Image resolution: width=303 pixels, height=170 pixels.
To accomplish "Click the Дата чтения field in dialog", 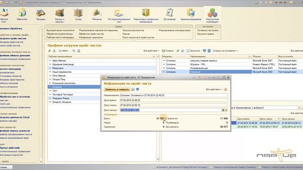I will 174,105.
